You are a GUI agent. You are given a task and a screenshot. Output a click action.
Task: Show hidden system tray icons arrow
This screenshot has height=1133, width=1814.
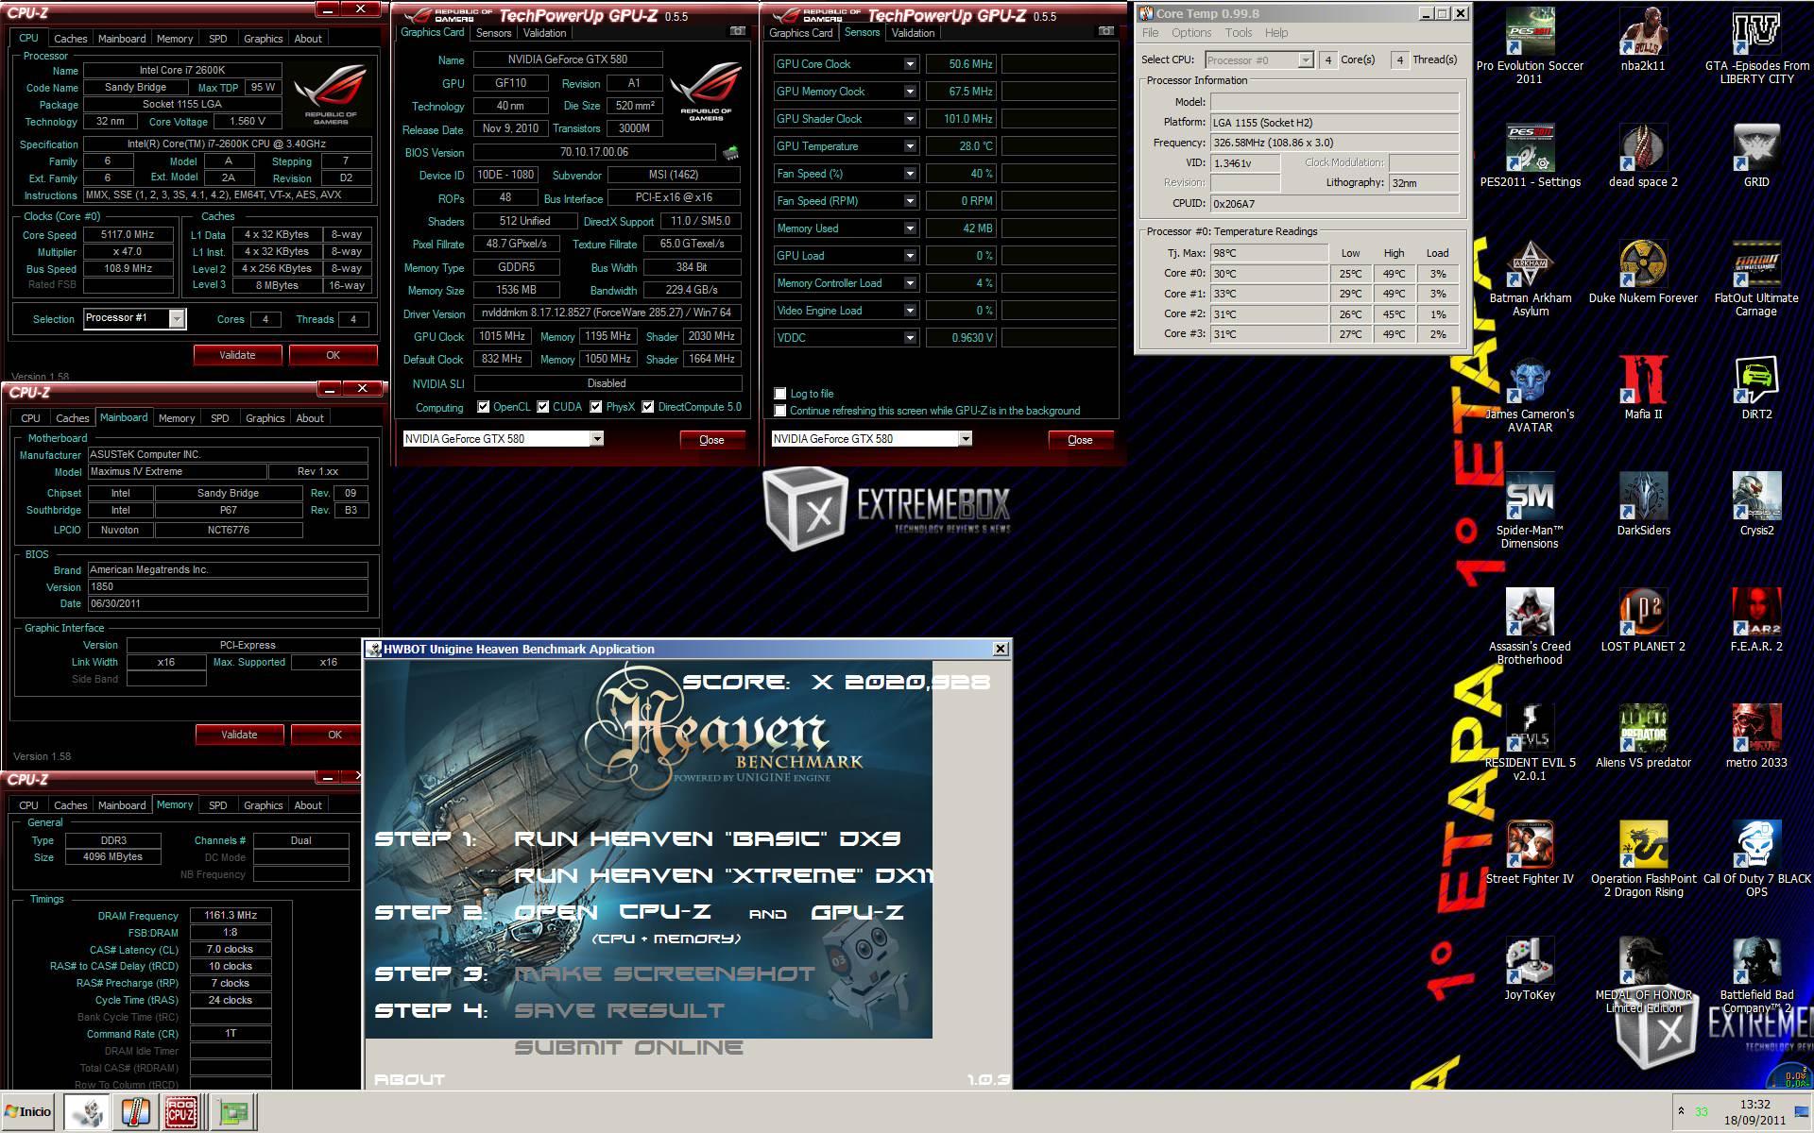tap(1681, 1111)
